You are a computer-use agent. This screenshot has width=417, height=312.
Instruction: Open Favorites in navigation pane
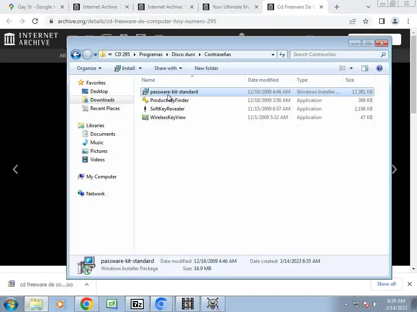(x=96, y=83)
